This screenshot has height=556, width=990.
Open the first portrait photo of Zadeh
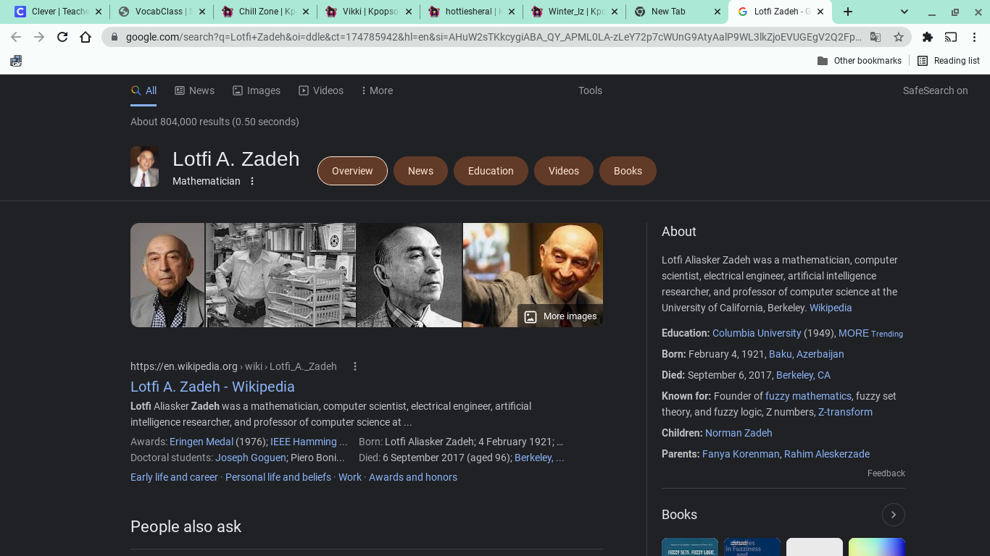point(167,275)
